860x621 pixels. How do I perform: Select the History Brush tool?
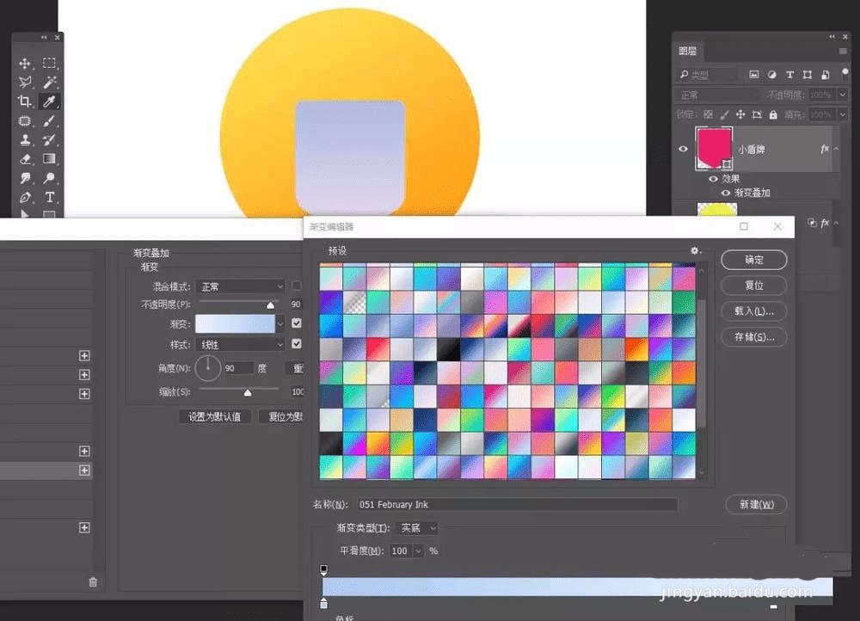coord(49,140)
